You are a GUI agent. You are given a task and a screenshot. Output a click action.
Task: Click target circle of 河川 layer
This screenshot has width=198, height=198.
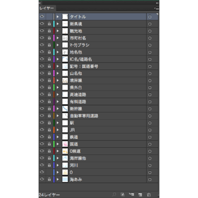click(150, 165)
